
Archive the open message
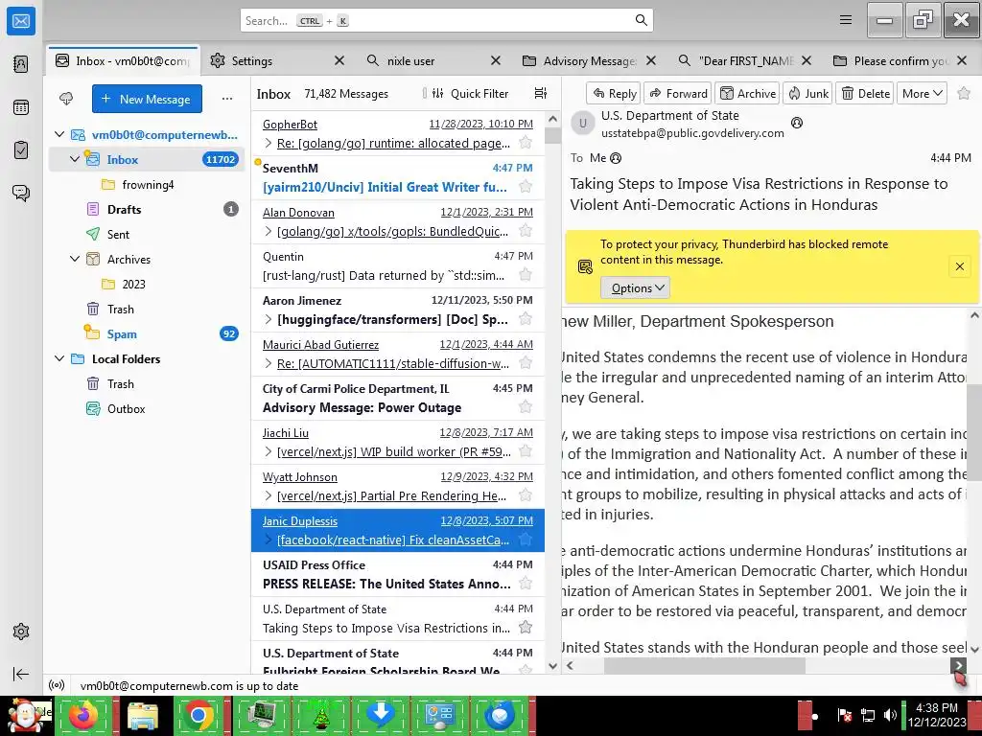coord(747,93)
